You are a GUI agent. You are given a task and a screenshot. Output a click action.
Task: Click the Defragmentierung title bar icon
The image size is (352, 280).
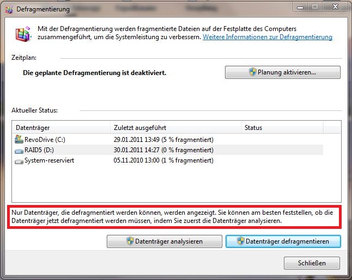[x=9, y=10]
